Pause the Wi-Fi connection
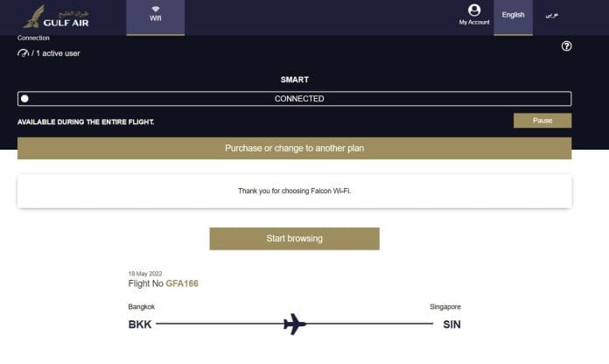The height and width of the screenshot is (364, 609). click(x=542, y=121)
